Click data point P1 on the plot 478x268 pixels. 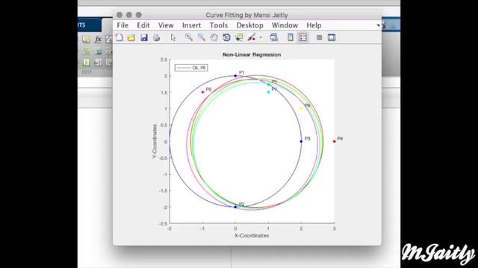[x=235, y=76]
